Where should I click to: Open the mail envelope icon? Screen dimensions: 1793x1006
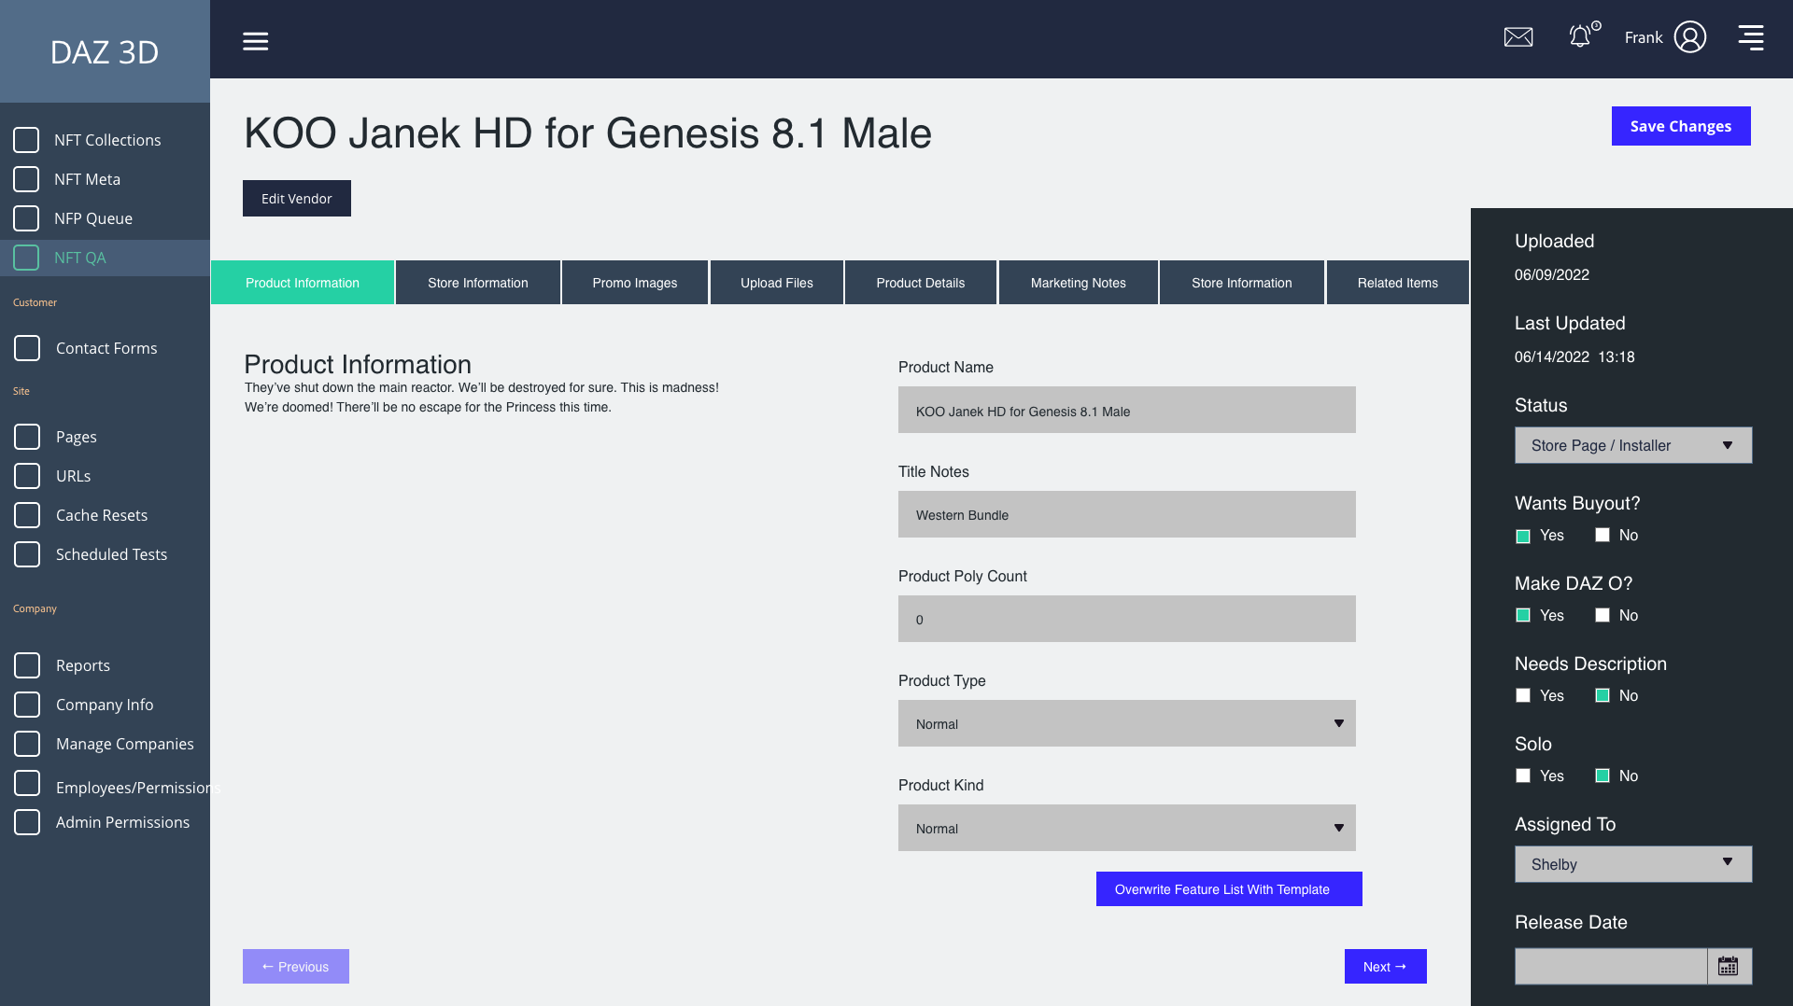pyautogui.click(x=1518, y=37)
